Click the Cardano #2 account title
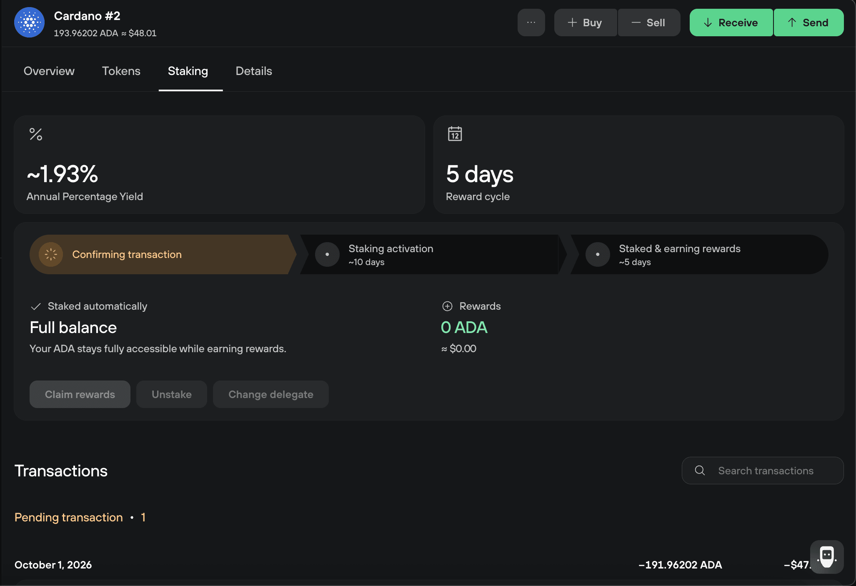Screen dimensions: 856x586 tap(87, 16)
